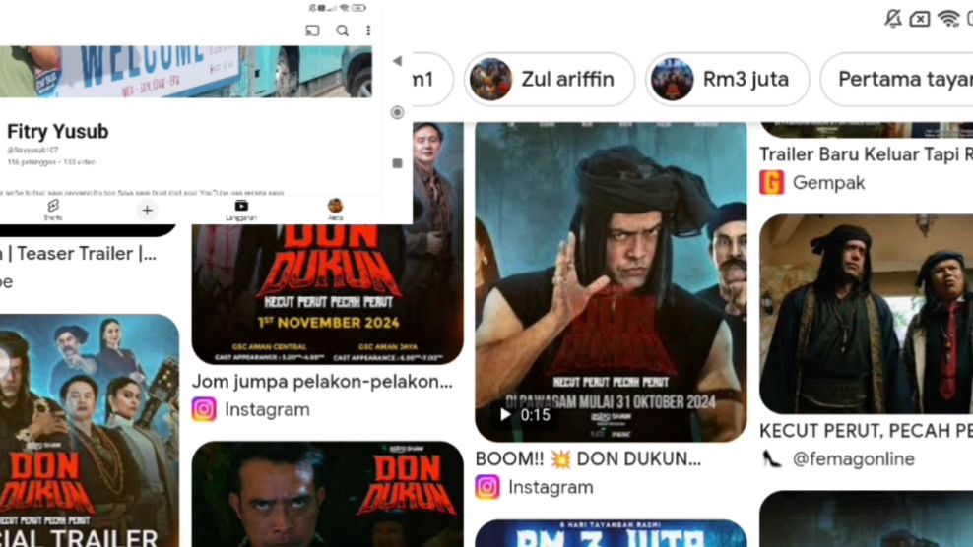973x547 pixels.
Task: Click the Rm3 juta chip thumbnail image
Action: click(x=672, y=80)
